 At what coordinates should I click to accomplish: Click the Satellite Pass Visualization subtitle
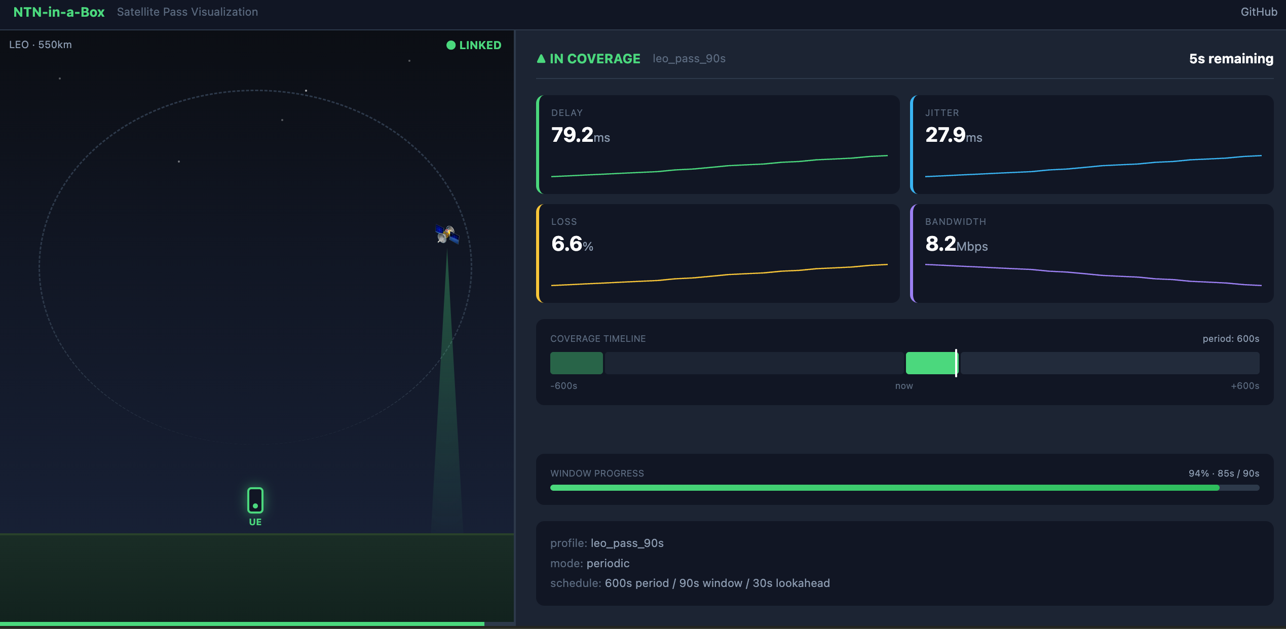(x=187, y=12)
